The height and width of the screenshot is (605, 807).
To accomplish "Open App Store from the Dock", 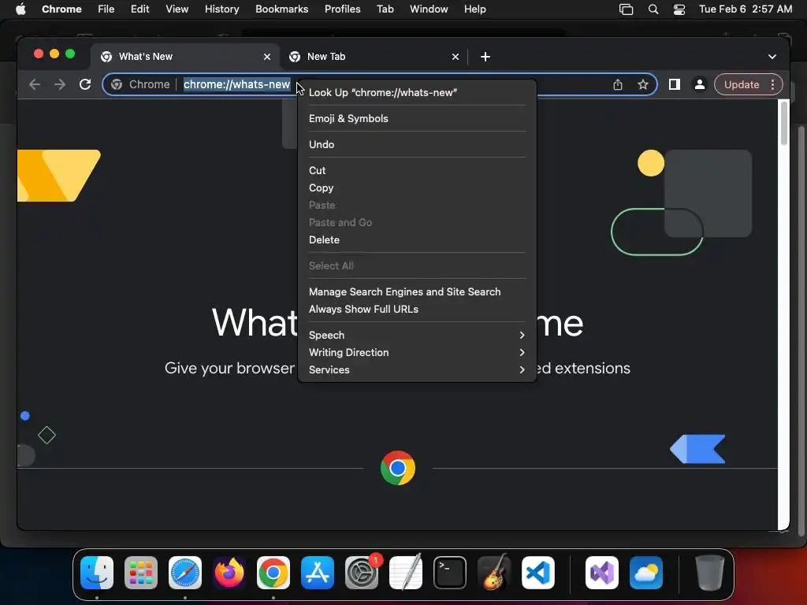I will click(x=318, y=573).
